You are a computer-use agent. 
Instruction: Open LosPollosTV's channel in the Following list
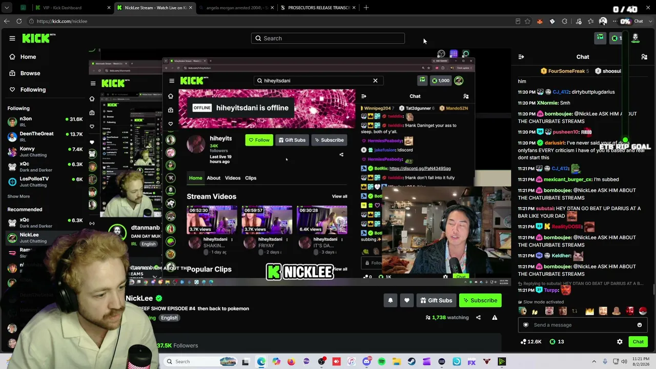(x=45, y=181)
